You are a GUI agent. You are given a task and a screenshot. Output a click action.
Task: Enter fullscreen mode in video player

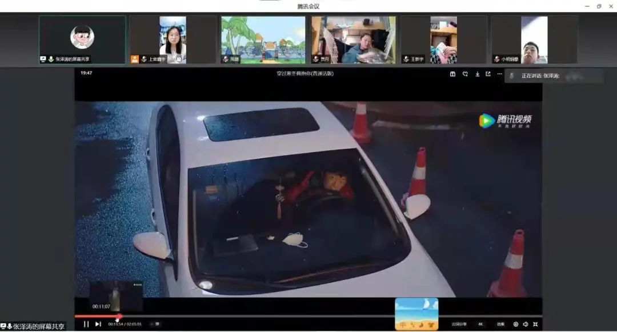tap(535, 324)
